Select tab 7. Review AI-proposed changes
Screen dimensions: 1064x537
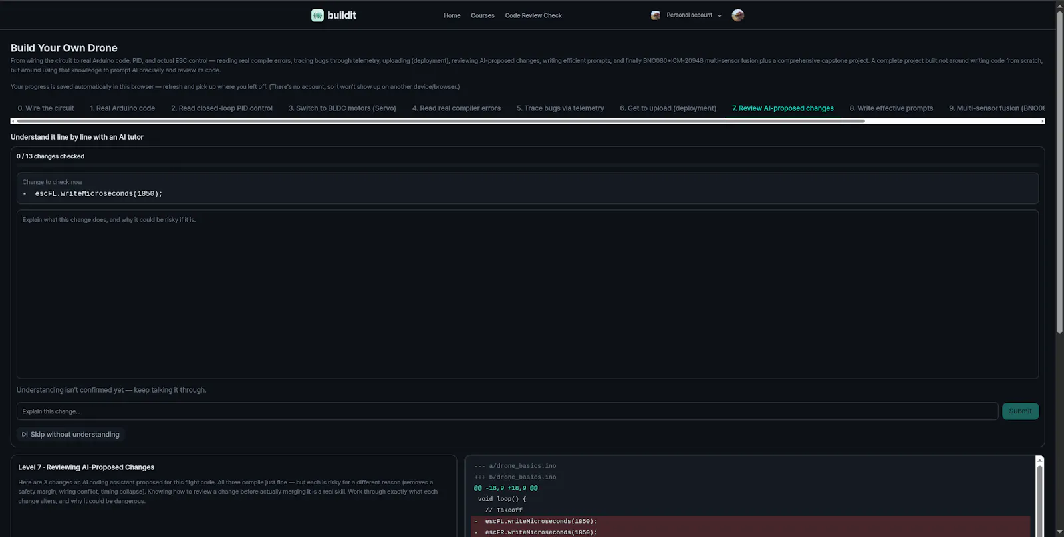pyautogui.click(x=783, y=108)
